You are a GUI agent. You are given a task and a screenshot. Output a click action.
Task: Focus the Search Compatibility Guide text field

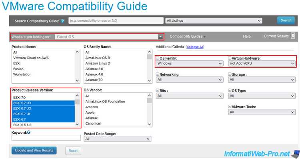point(116,21)
